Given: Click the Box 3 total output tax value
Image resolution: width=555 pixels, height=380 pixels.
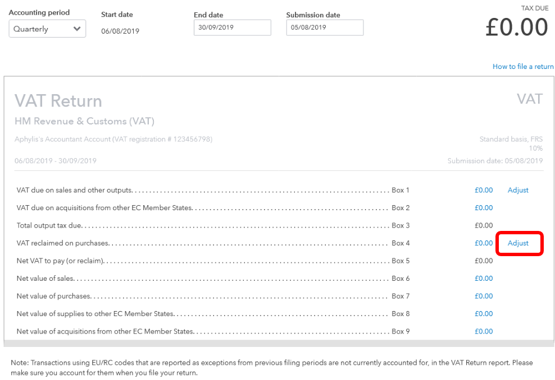Looking at the screenshot, I should 483,225.
